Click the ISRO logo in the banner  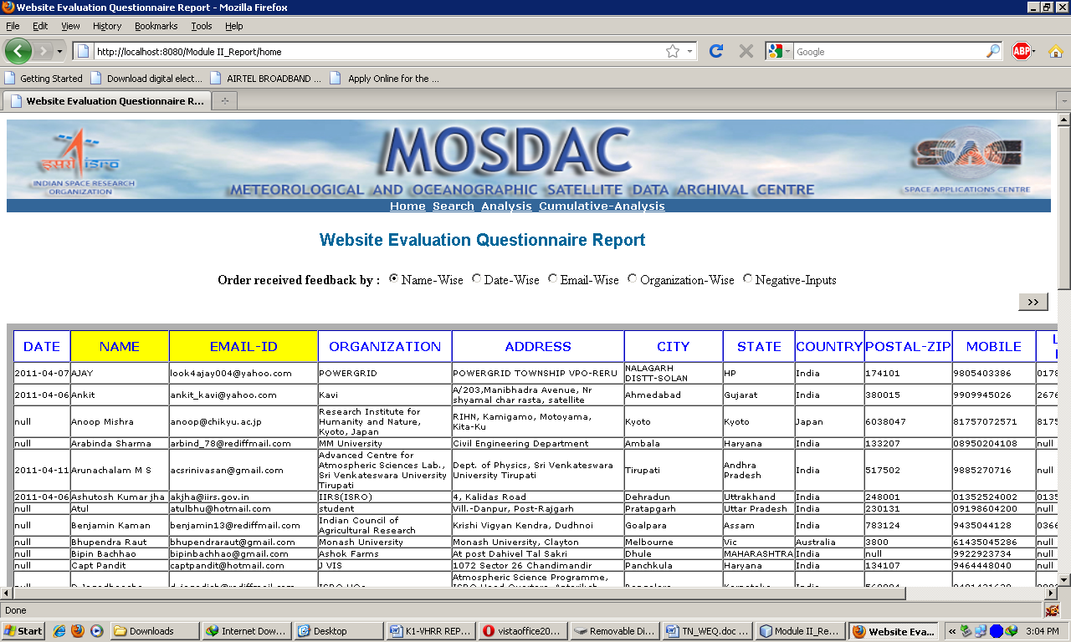point(80,160)
